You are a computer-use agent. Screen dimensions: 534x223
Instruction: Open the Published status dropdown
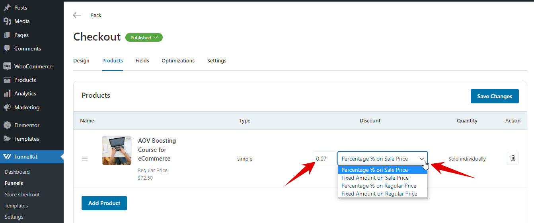pos(144,37)
